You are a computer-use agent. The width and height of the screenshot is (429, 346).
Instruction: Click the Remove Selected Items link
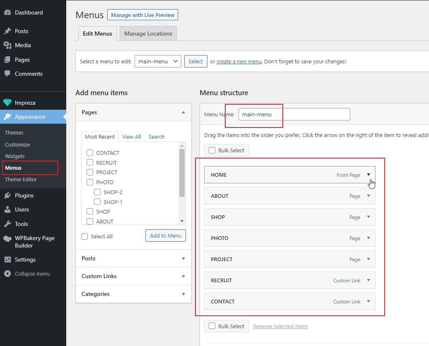[280, 326]
